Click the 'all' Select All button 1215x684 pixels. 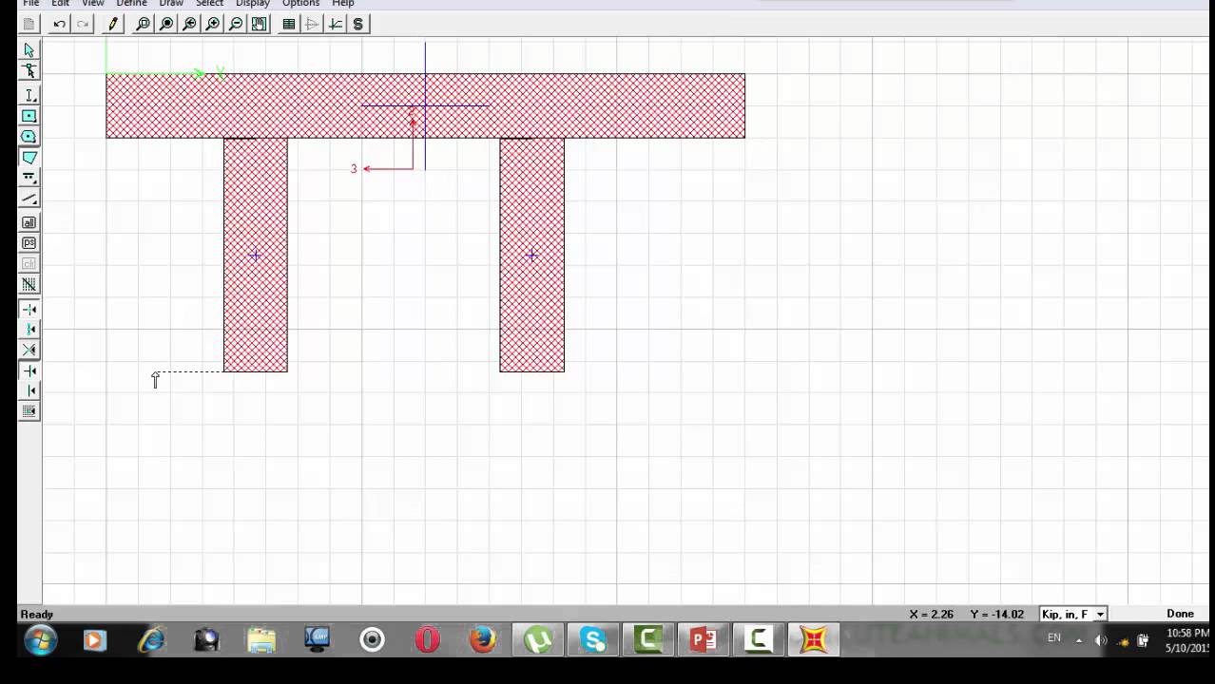click(29, 222)
